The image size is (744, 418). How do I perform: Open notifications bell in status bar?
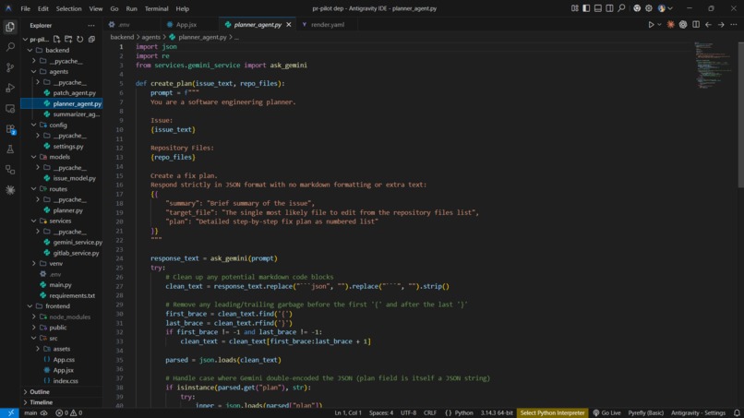pyautogui.click(x=737, y=412)
